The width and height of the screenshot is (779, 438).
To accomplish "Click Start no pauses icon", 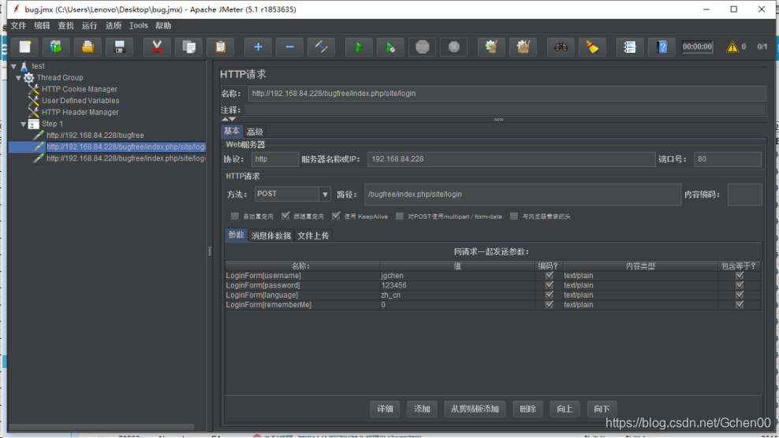I will click(x=390, y=46).
